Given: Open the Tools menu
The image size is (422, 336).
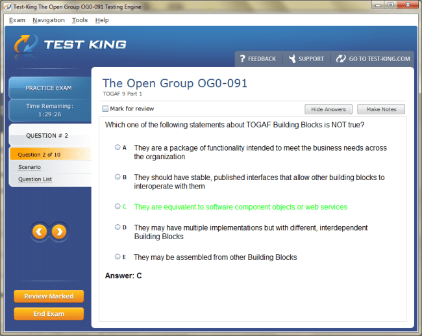Looking at the screenshot, I should point(80,20).
